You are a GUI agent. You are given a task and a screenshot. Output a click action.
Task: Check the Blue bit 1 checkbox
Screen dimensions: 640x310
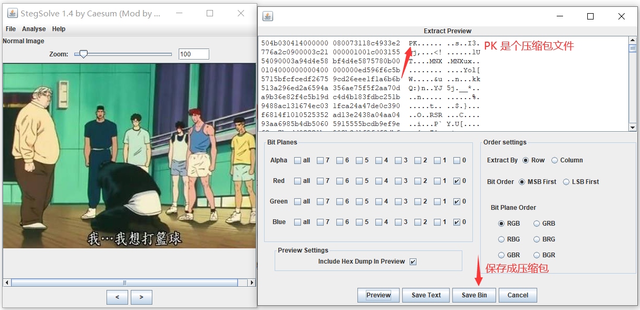438,222
